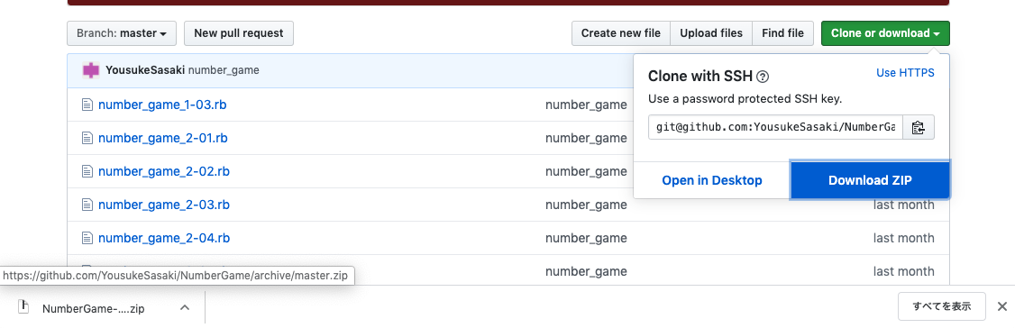Click the YousukeSasaki avatar icon
The width and height of the screenshot is (1015, 328).
click(x=91, y=70)
